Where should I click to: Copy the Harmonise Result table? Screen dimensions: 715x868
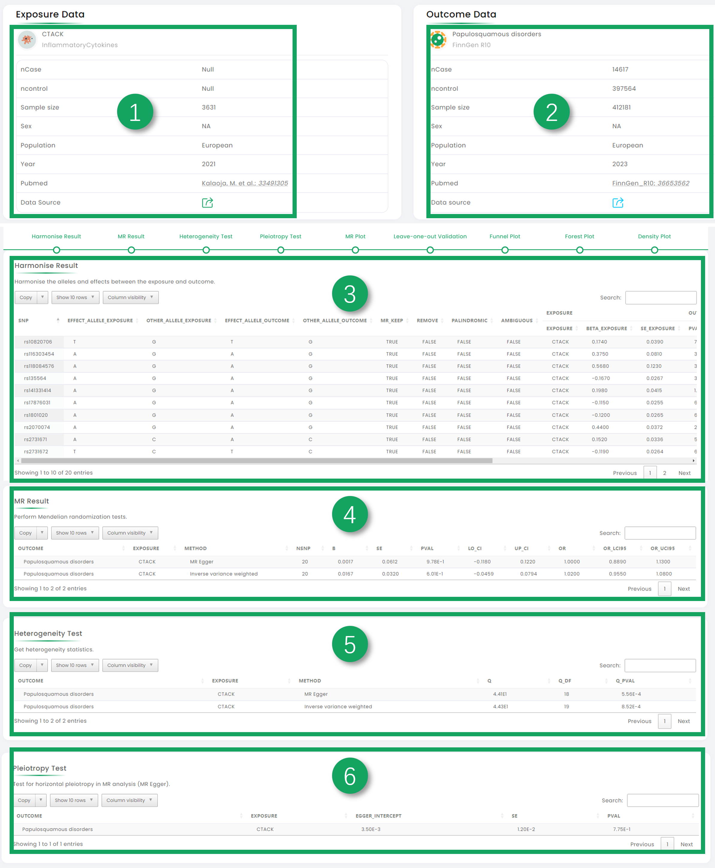pos(25,297)
